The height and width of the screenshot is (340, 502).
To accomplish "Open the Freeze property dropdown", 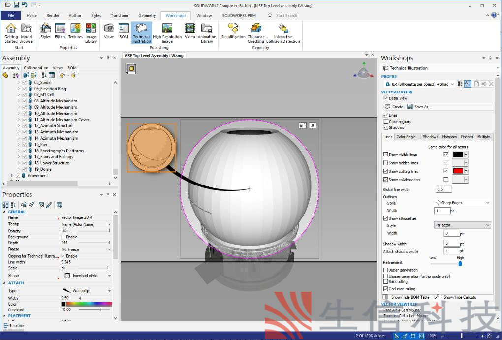I will (86, 249).
